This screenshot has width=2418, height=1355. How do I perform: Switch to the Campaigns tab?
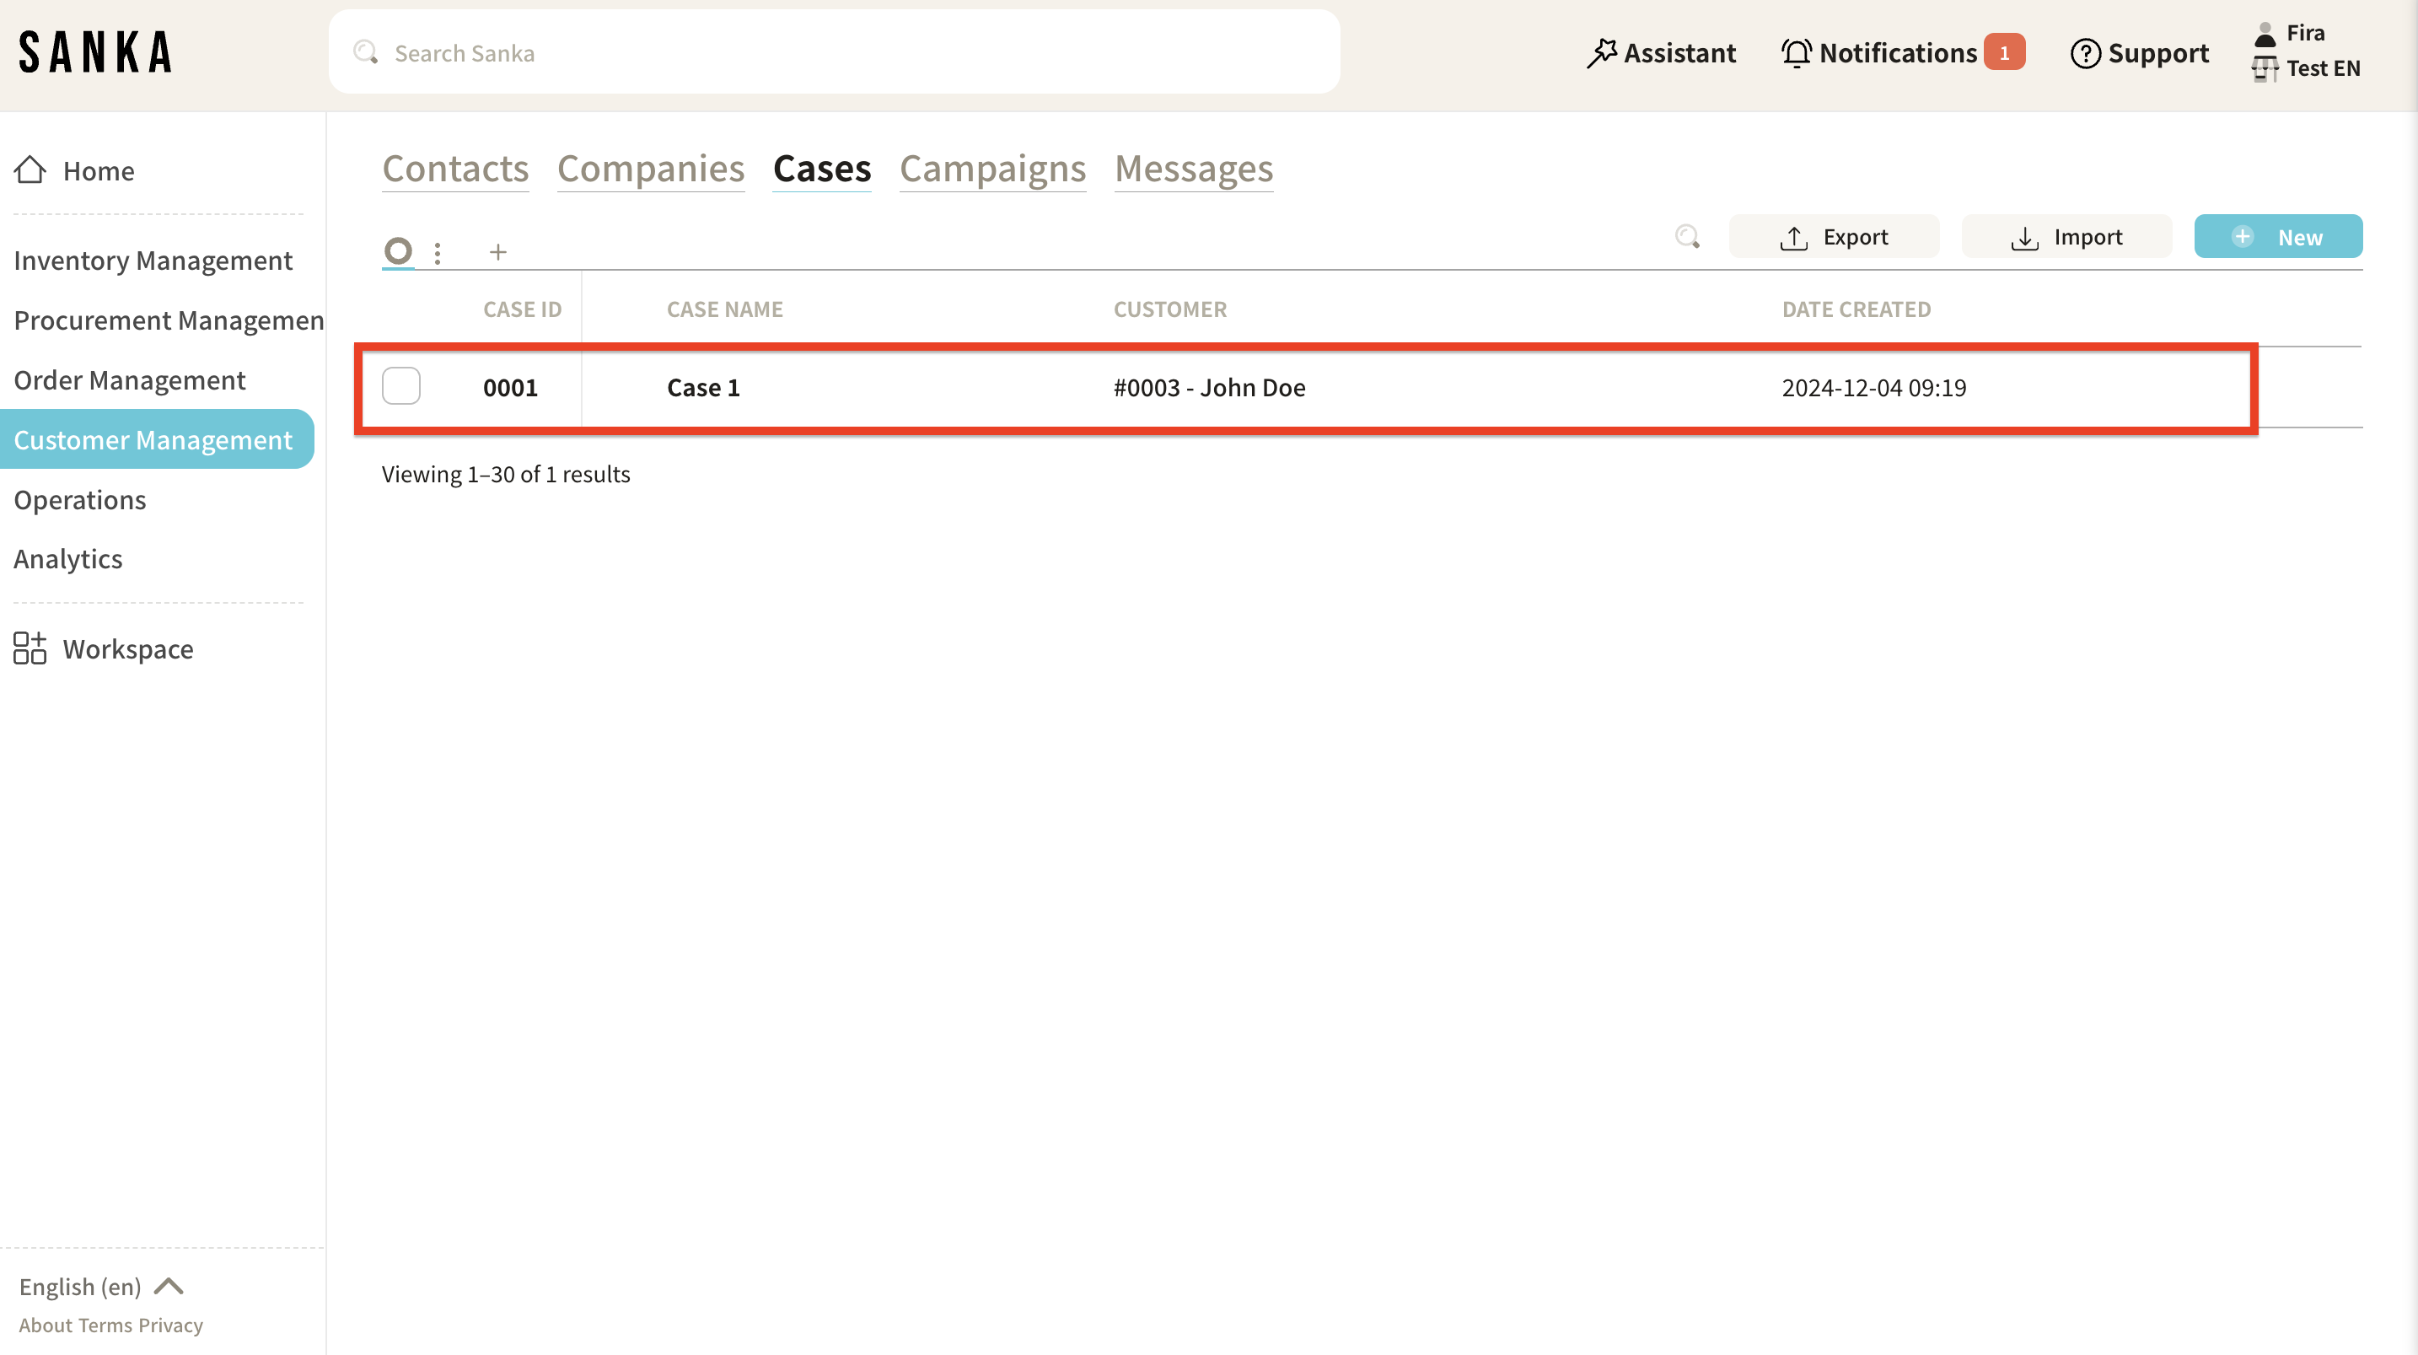tap(992, 169)
